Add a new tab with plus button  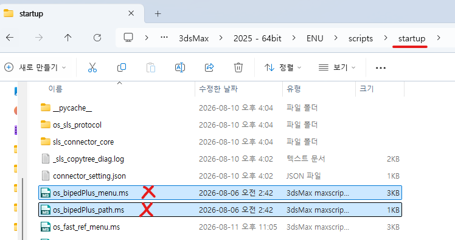tap(158, 13)
